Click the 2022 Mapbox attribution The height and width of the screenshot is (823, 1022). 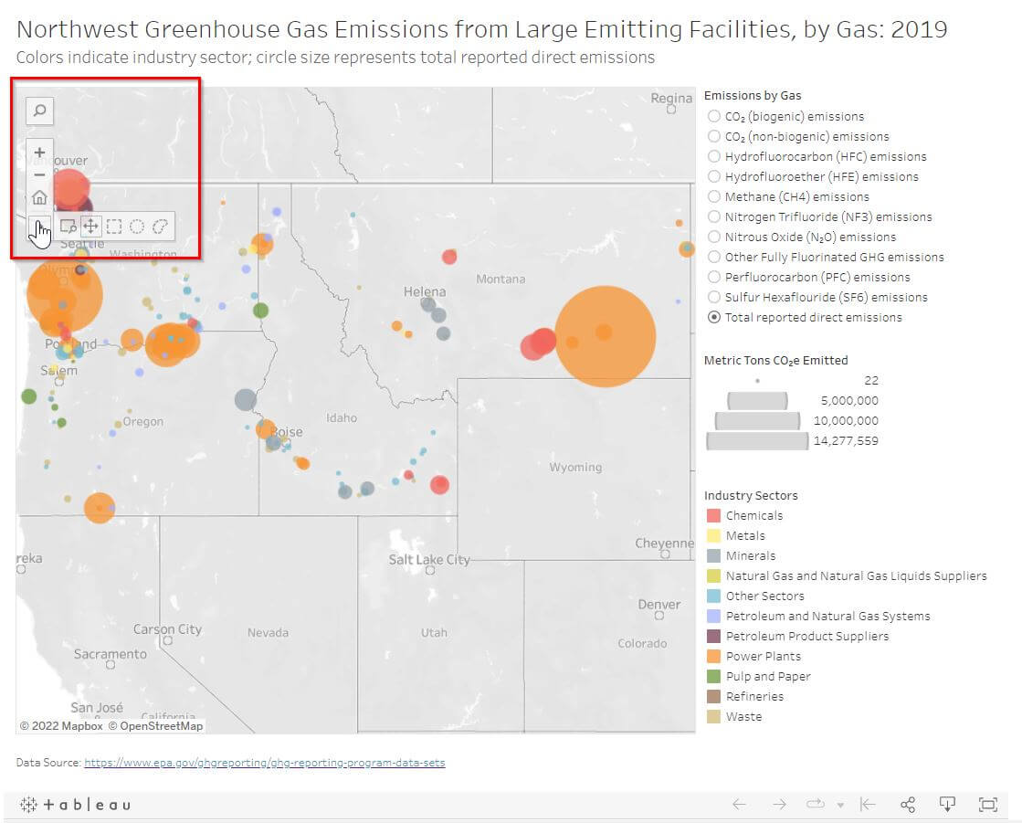coord(61,726)
